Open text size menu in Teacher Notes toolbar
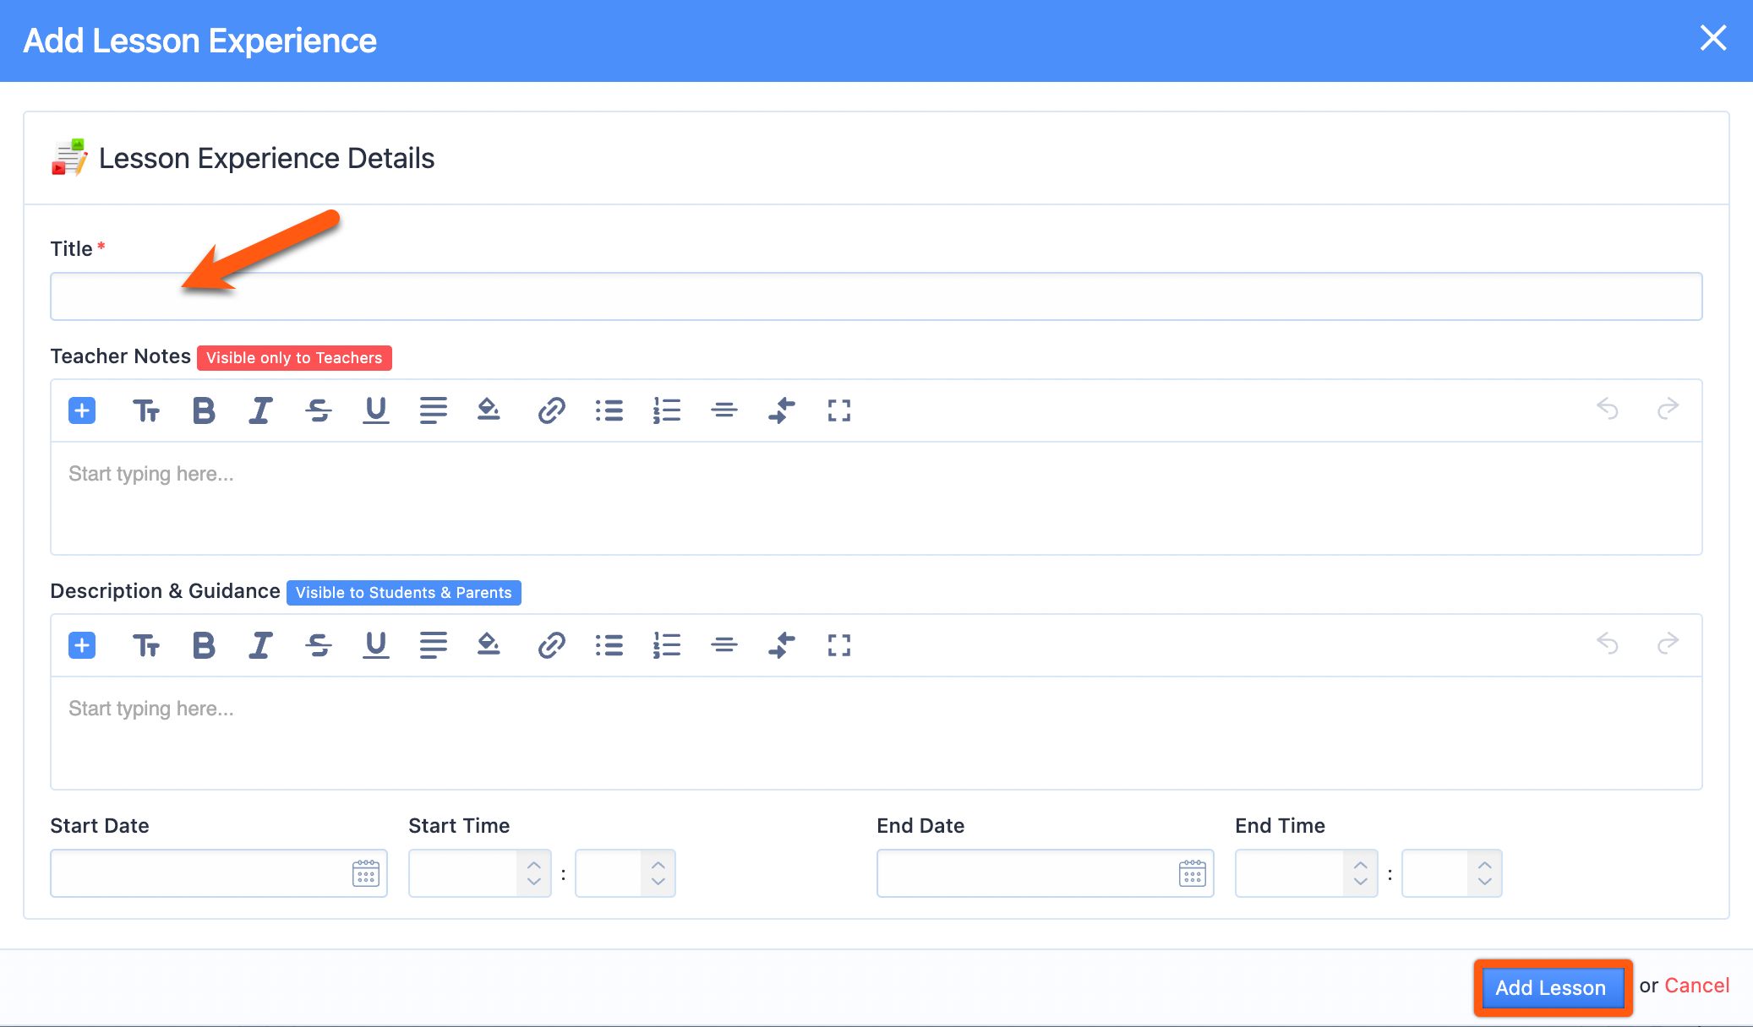The image size is (1753, 1027). (146, 410)
